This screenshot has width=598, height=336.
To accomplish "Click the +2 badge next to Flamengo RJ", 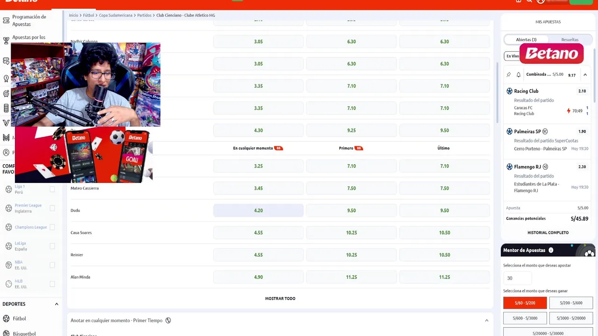I will (x=545, y=167).
